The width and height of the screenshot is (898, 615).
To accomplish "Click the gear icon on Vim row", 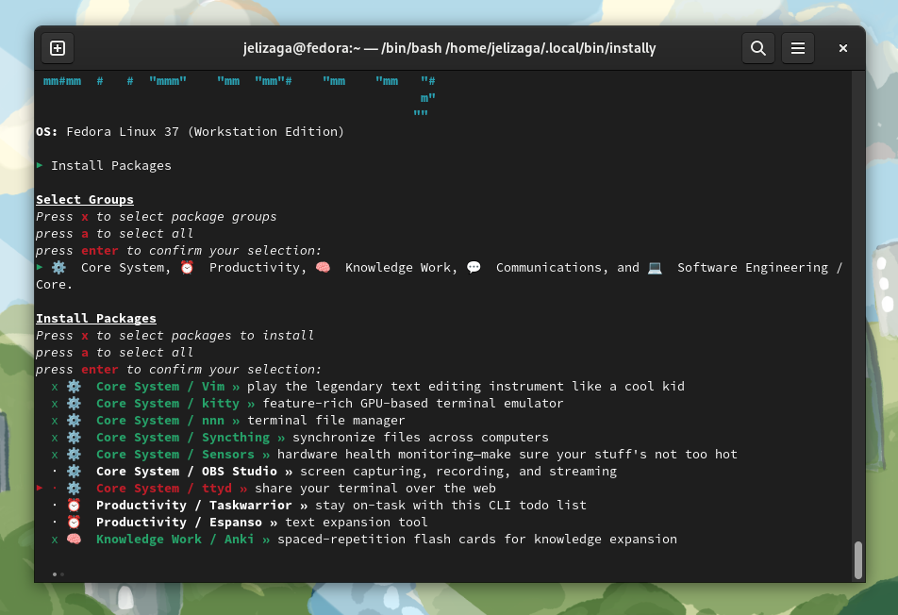I will 74,387.
